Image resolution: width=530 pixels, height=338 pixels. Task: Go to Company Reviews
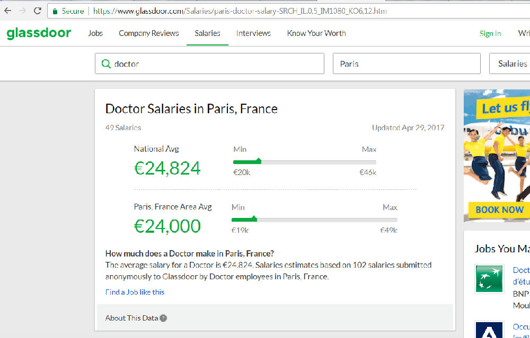coord(148,33)
